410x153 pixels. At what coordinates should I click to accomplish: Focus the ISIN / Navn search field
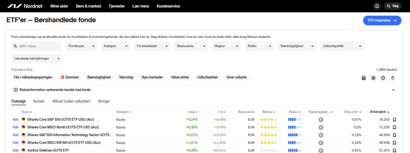click(x=36, y=46)
